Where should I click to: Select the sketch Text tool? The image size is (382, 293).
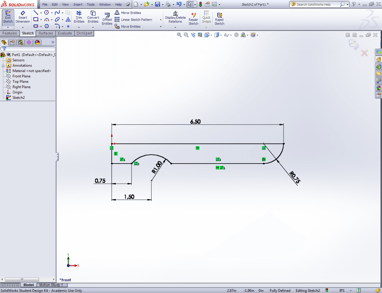point(68,19)
